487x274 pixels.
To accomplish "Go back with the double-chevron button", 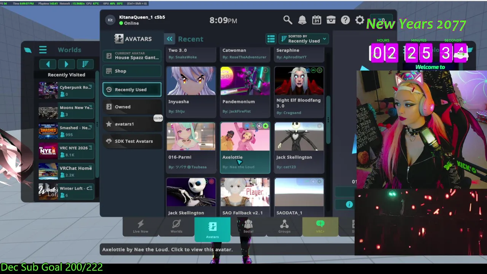I will (169, 39).
